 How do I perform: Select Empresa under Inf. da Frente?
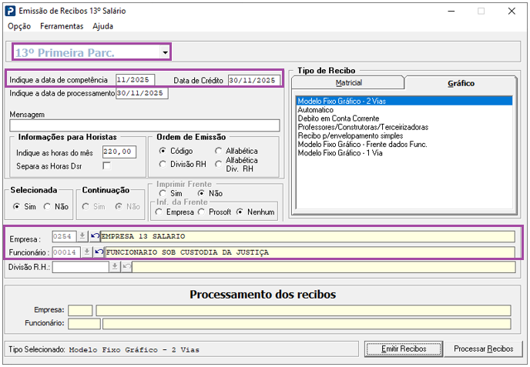[x=159, y=212]
